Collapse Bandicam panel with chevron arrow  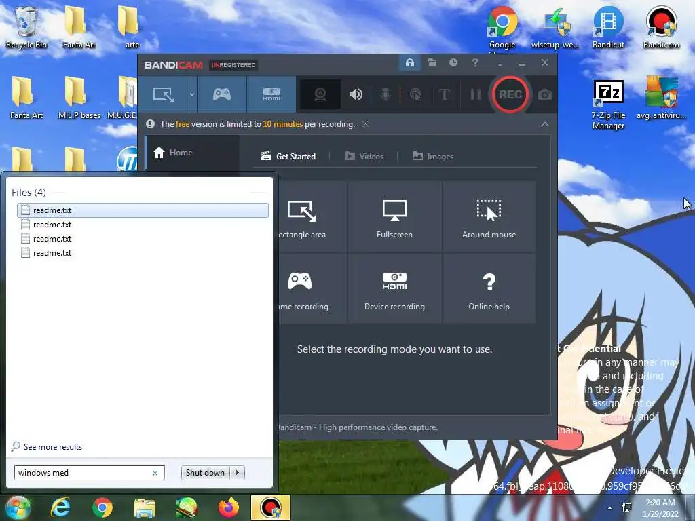pos(545,125)
